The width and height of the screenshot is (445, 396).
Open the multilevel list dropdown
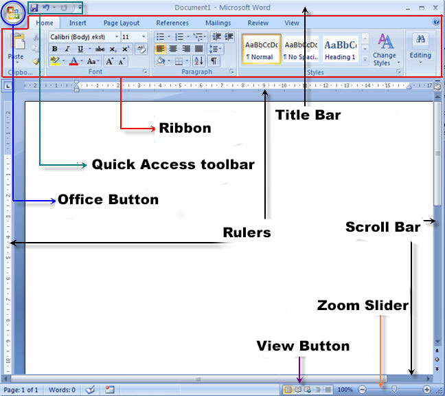pos(200,36)
